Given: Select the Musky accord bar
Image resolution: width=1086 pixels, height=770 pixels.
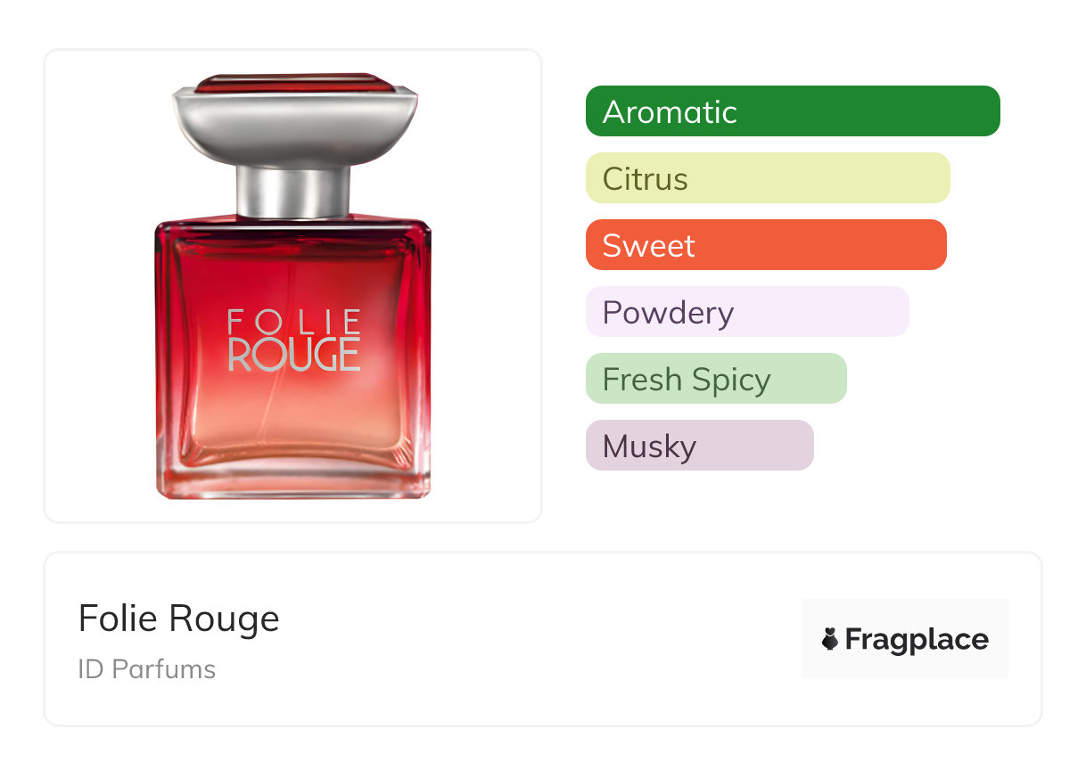Looking at the screenshot, I should coord(700,446).
